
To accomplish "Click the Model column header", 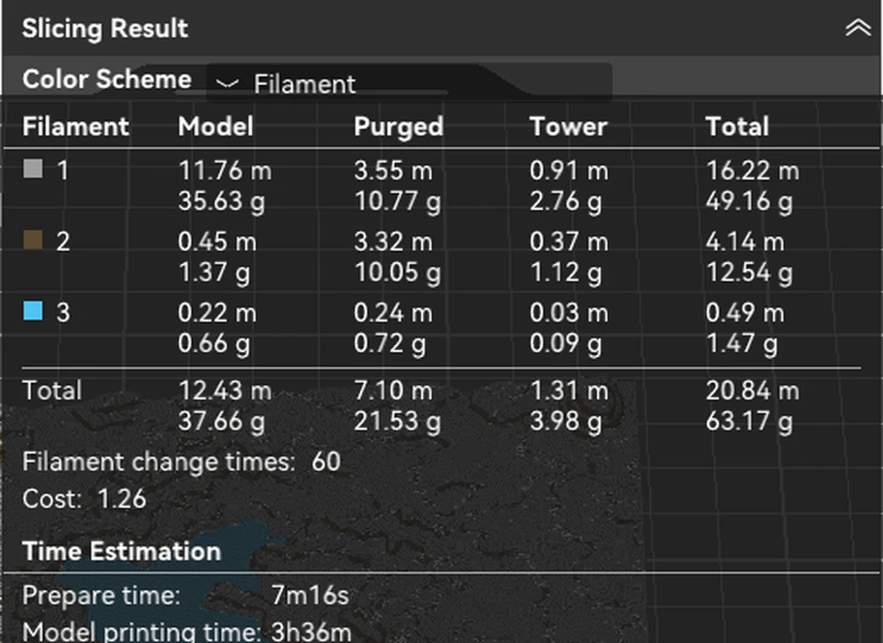I will click(x=216, y=126).
